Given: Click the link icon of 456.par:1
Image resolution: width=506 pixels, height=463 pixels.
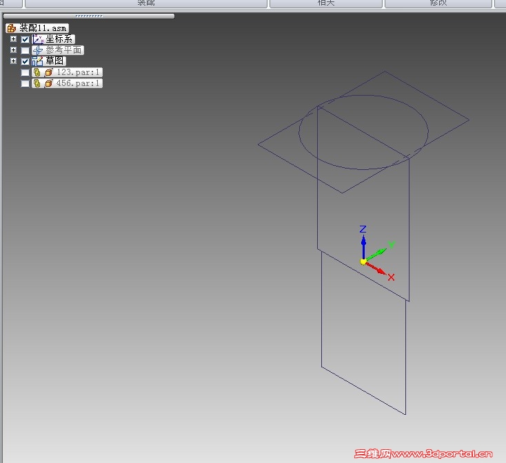Looking at the screenshot, I should point(37,83).
